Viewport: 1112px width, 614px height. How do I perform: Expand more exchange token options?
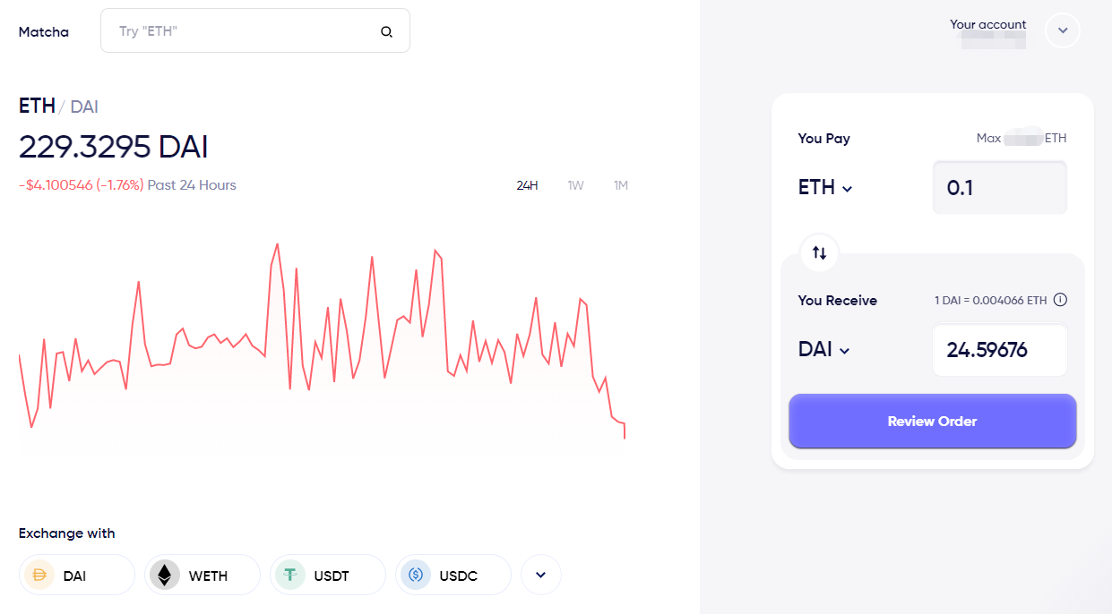540,575
